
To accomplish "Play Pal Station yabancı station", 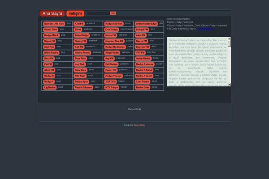I will (111, 64).
